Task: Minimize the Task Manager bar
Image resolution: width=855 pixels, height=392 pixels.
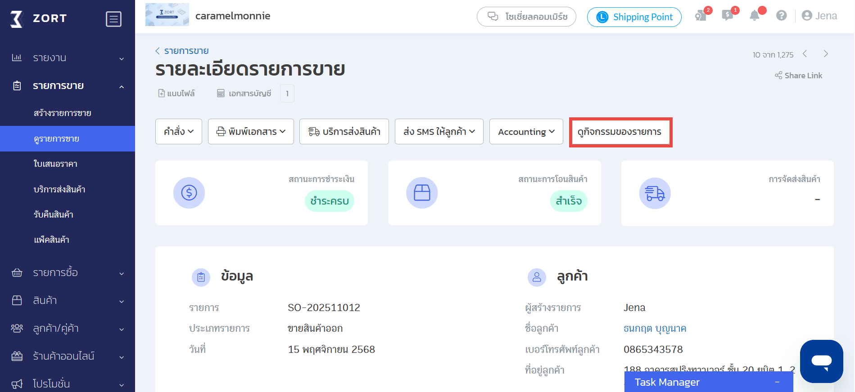Action: (777, 382)
